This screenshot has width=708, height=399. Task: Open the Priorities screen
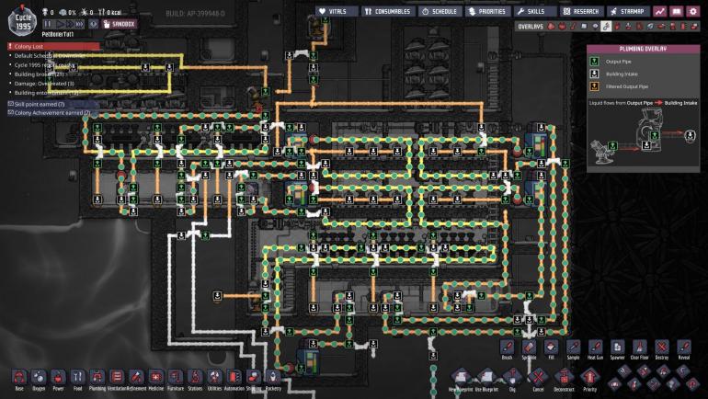pyautogui.click(x=487, y=11)
